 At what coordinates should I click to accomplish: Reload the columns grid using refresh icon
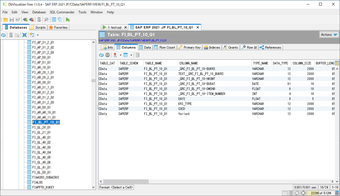(101, 55)
